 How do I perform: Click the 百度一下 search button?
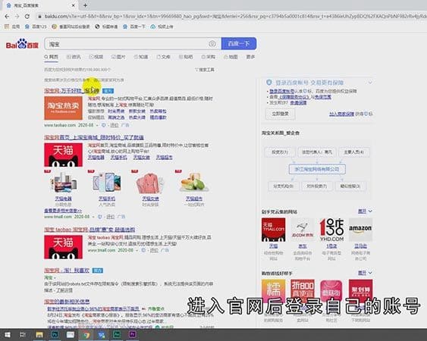239,43
